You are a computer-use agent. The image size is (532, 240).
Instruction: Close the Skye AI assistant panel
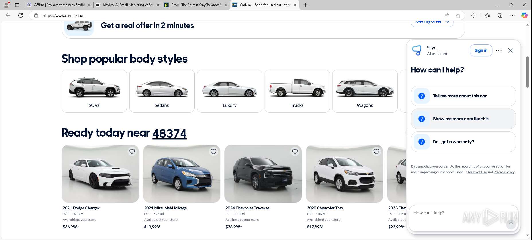pyautogui.click(x=510, y=50)
